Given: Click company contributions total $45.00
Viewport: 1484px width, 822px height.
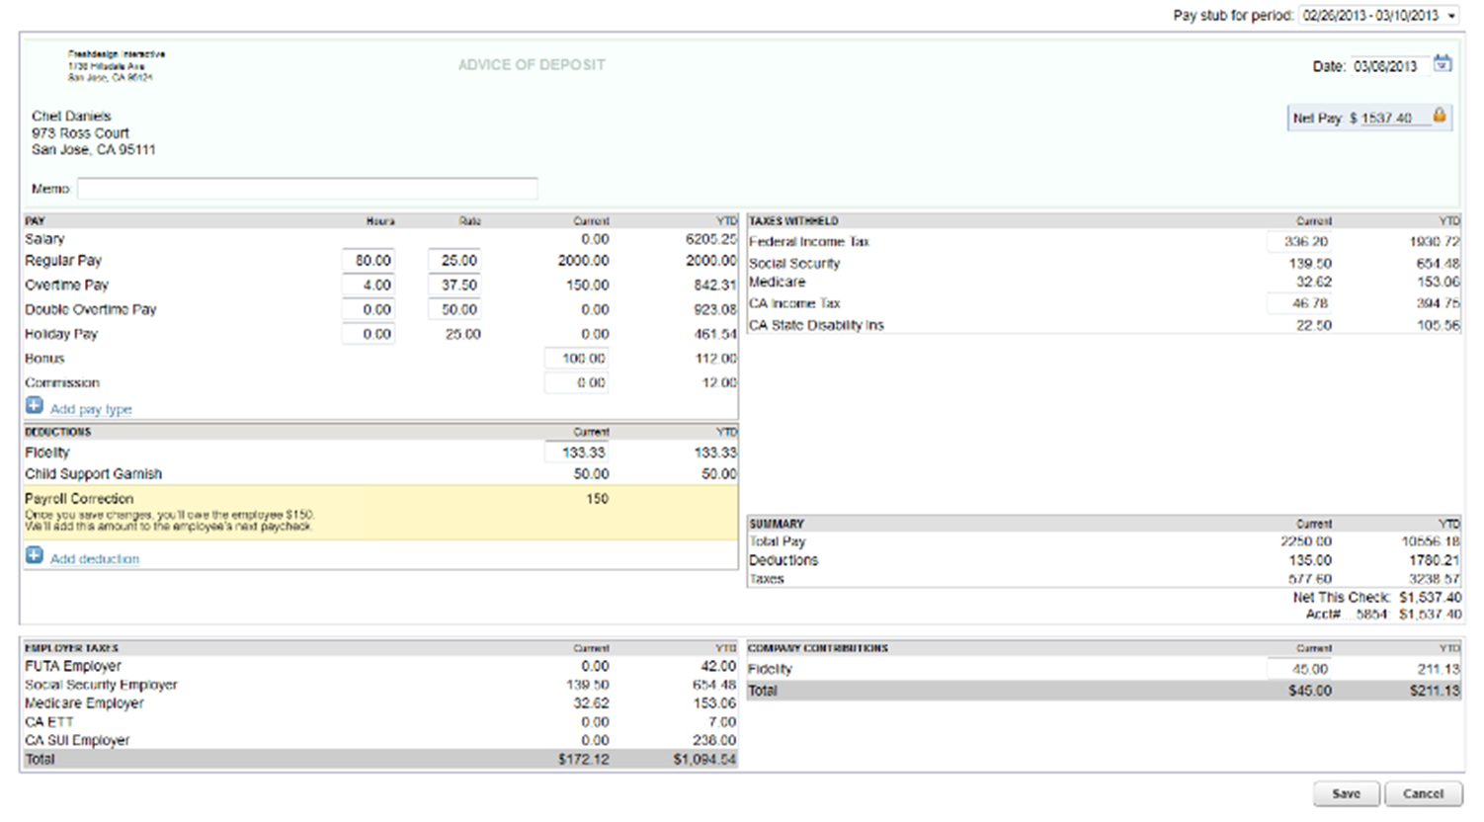Looking at the screenshot, I should [1309, 691].
